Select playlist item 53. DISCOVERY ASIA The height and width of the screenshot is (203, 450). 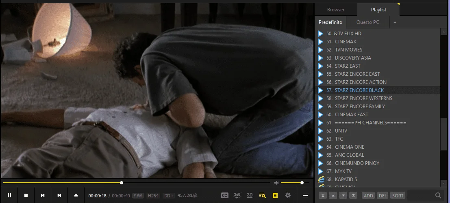[x=378, y=58]
